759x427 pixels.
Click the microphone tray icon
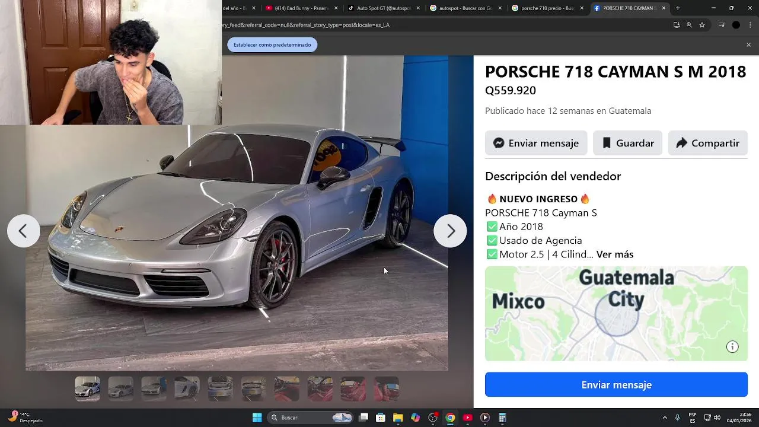tap(677, 418)
